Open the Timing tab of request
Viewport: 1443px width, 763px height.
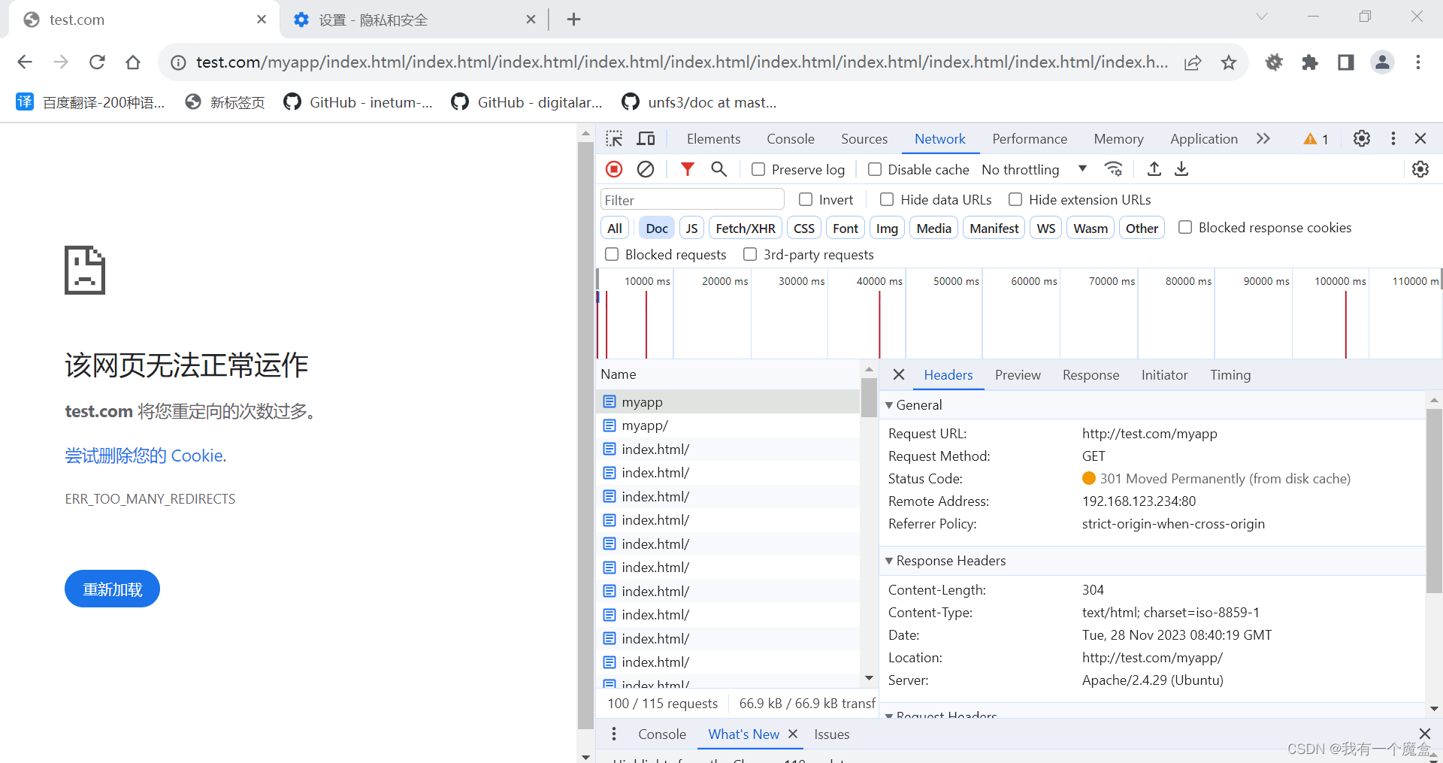1230,375
